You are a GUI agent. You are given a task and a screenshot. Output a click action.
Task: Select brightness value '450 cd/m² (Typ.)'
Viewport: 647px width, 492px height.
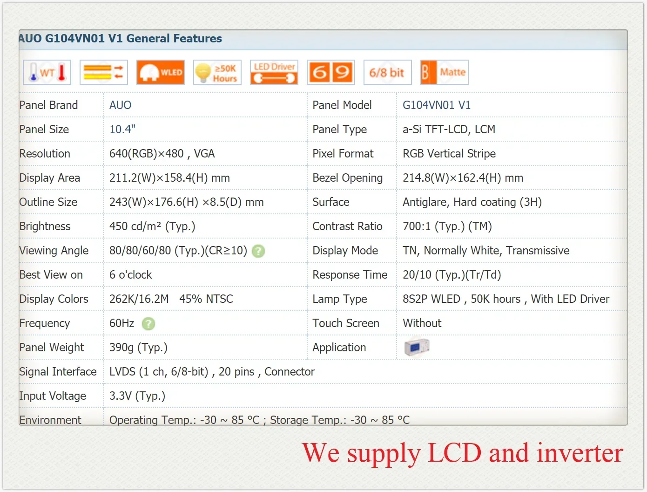click(152, 226)
